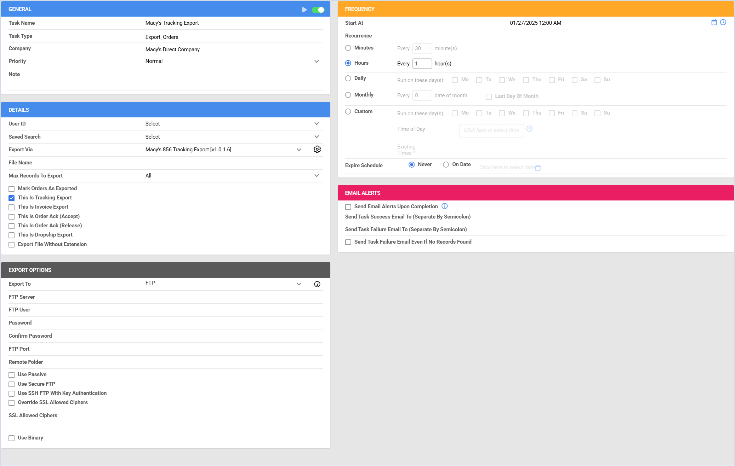Check Override SSL Allowed Ciphers
This screenshot has height=466, width=735.
coord(12,403)
